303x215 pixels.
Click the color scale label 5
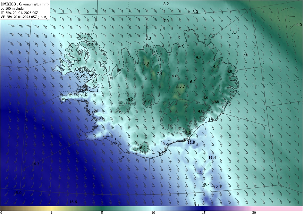point(102,213)
